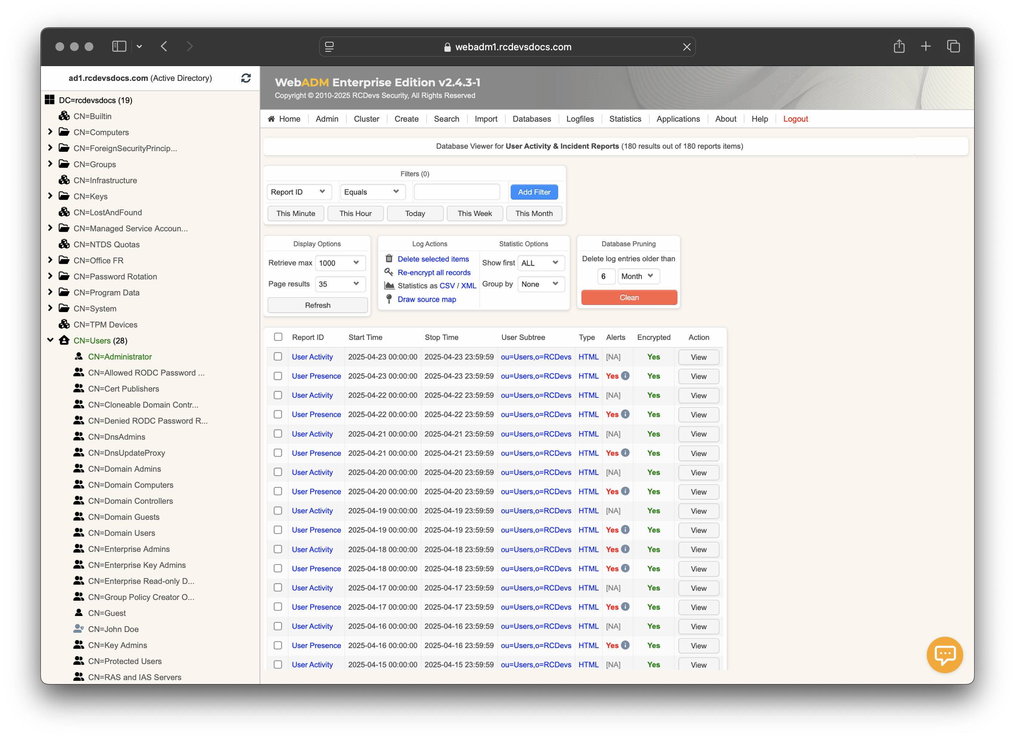Collapse the CN=Users tree node
1015x738 pixels.
click(50, 340)
